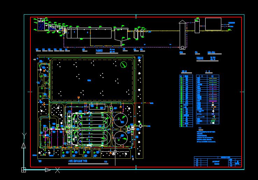Image resolution: width=258 pixels, height=180 pixels.
Task: Click the X letter of the UCS
Action: click(x=57, y=170)
